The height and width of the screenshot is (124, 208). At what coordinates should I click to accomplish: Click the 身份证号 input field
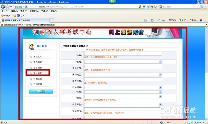[x=123, y=67]
